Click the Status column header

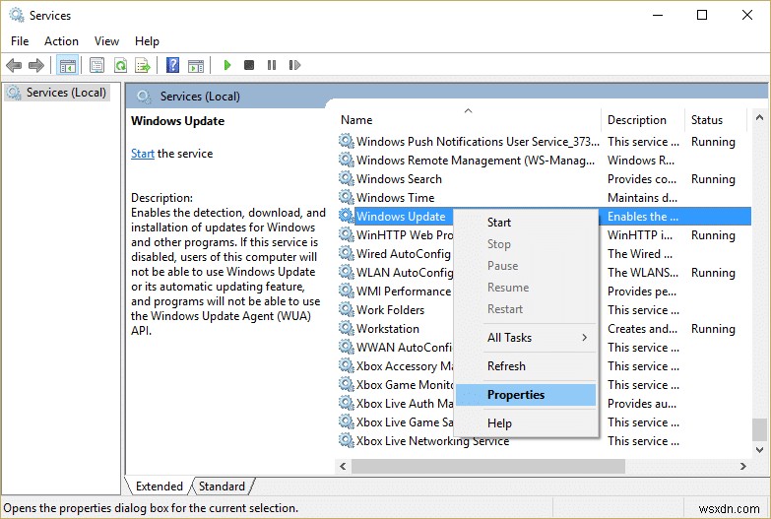tap(706, 120)
